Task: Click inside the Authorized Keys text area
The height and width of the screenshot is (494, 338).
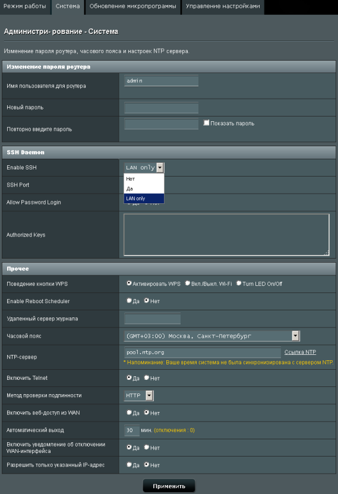Action: [x=226, y=235]
